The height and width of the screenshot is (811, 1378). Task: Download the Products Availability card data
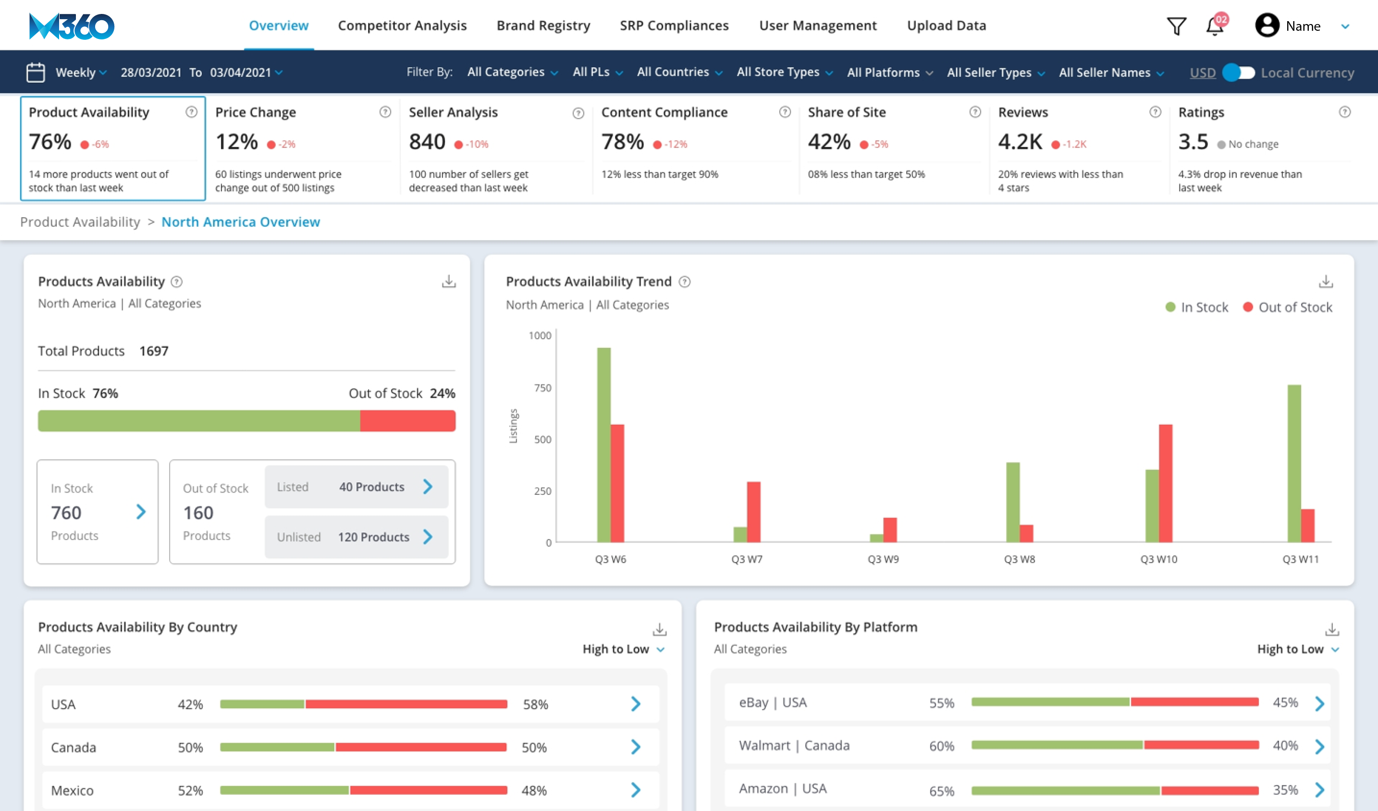[x=448, y=282]
